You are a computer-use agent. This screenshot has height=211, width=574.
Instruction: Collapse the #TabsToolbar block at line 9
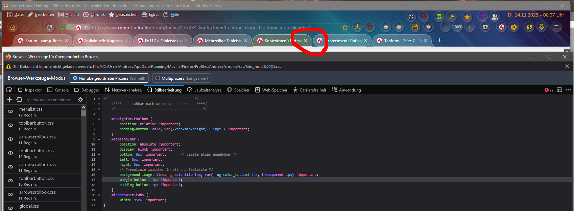pos(99,139)
